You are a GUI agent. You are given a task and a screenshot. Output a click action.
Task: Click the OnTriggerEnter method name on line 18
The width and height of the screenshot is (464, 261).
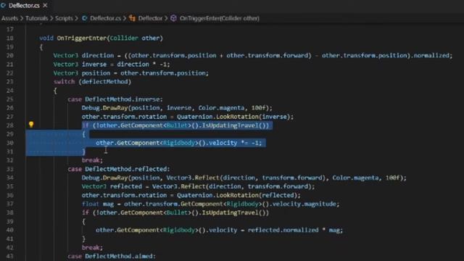[82, 38]
